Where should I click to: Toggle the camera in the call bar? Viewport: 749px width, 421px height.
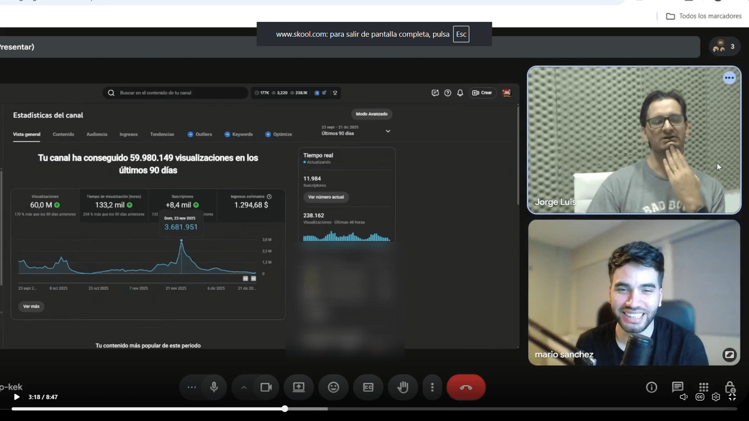(x=266, y=387)
